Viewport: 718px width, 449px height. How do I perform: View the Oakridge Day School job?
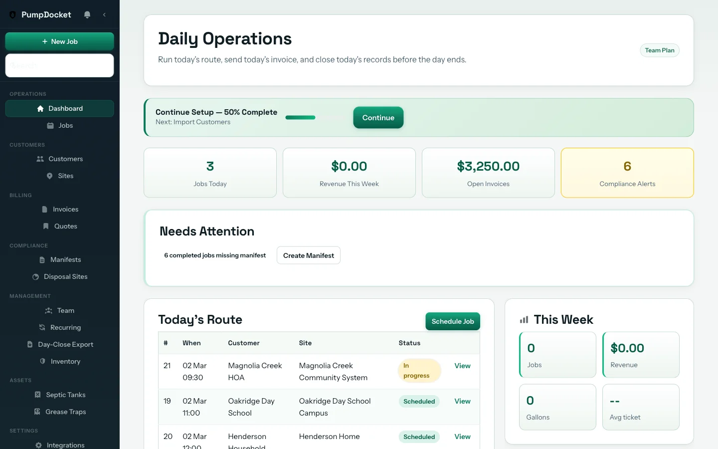click(x=462, y=401)
